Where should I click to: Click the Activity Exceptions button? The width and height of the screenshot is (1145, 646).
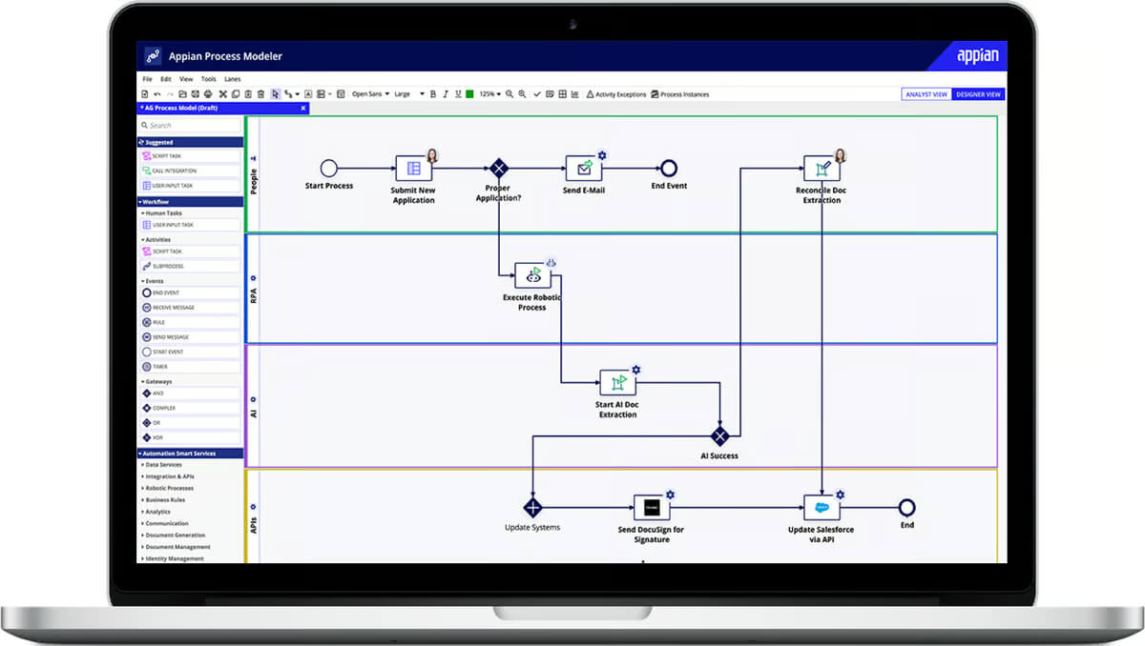pyautogui.click(x=616, y=94)
